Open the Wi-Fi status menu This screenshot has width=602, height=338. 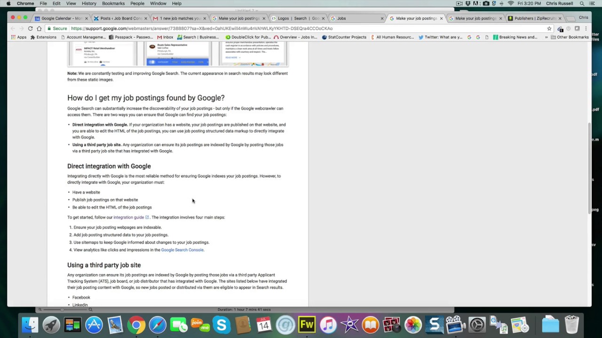click(x=511, y=3)
